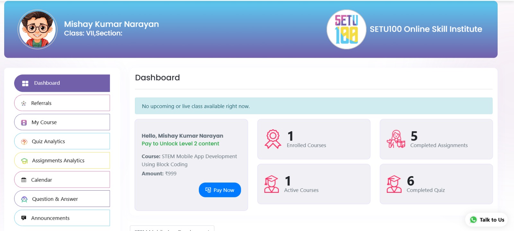The image size is (514, 231).
Task: Click the Enrolled Courses ribbon badge icon
Action: coord(273,139)
